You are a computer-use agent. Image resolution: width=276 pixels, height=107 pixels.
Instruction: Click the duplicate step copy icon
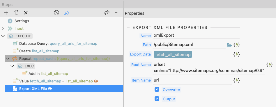click(16, 13)
